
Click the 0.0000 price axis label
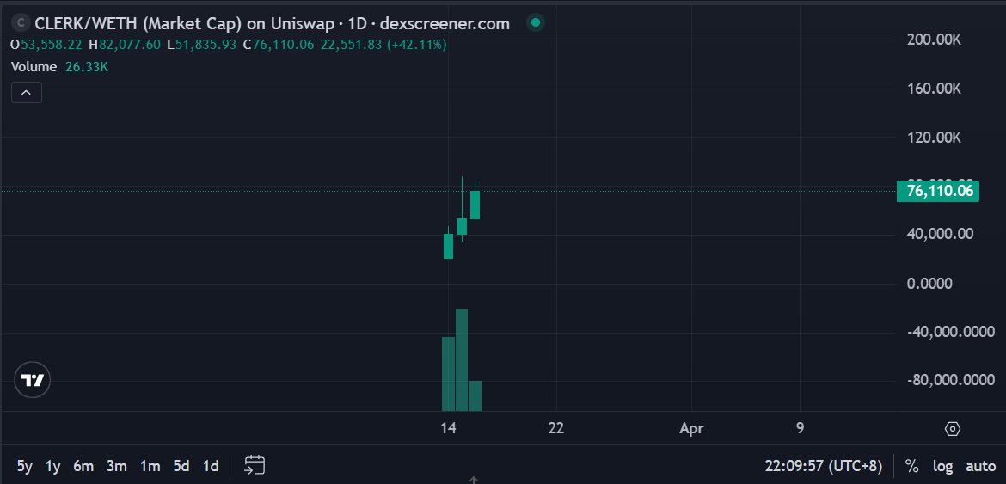(x=929, y=284)
